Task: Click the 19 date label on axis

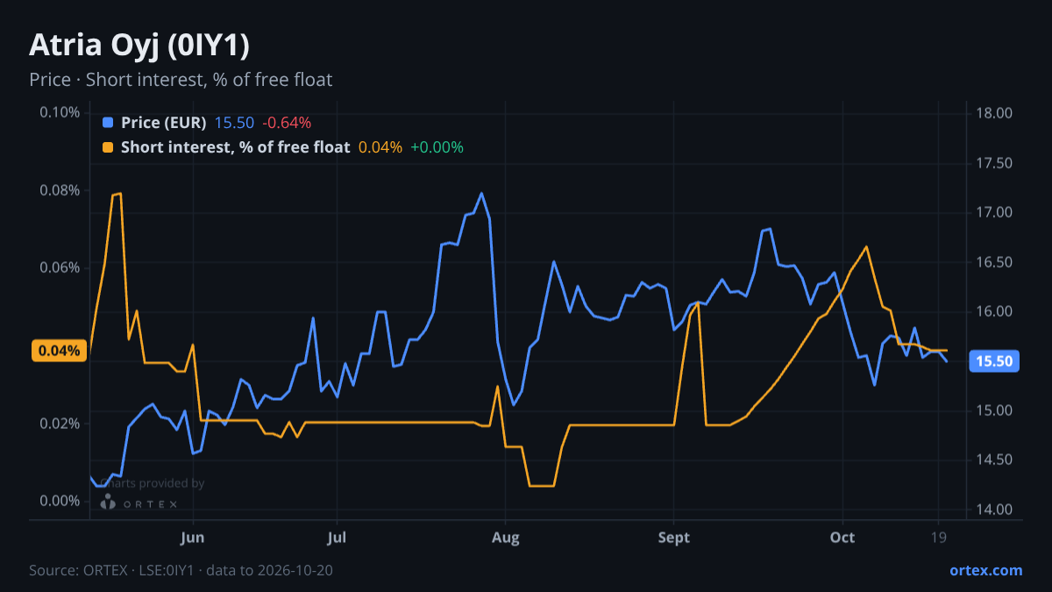Action: (x=939, y=538)
